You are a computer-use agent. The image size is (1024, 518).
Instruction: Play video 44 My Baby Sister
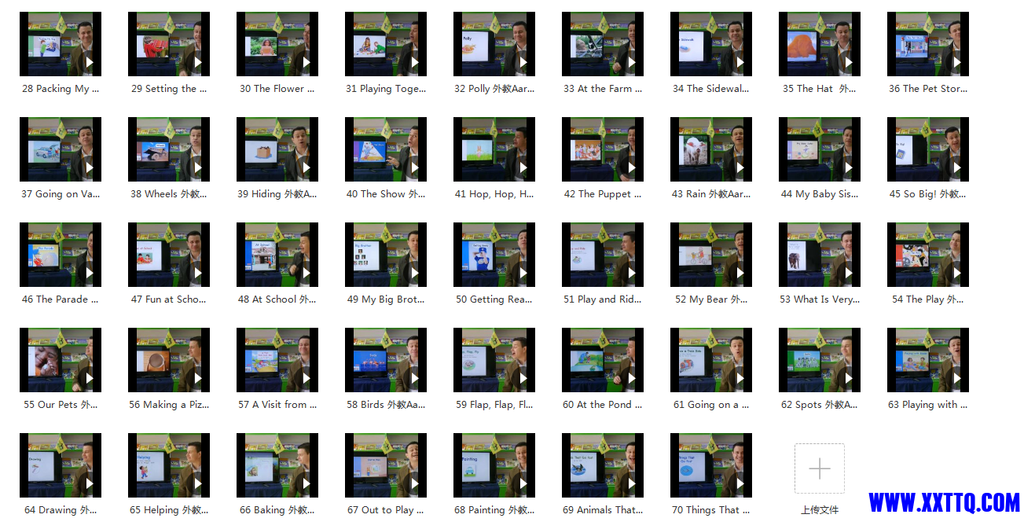[820, 149]
